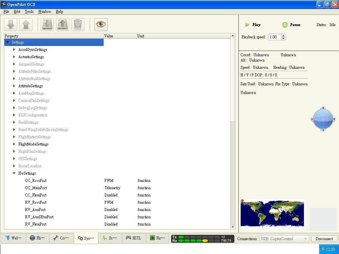Click the world map thumbnail
The width and height of the screenshot is (339, 254).
[272, 213]
